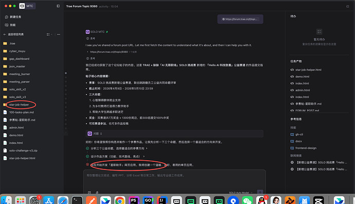Click the leftmost icon below the input box
Image resolution: width=355 pixels, height=204 pixels.
(90, 193)
